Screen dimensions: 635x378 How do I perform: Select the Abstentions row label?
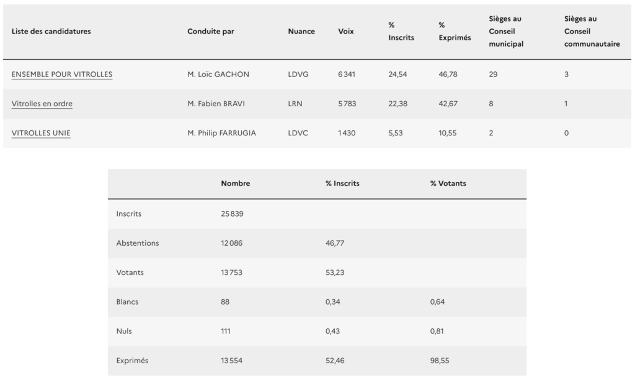click(138, 243)
